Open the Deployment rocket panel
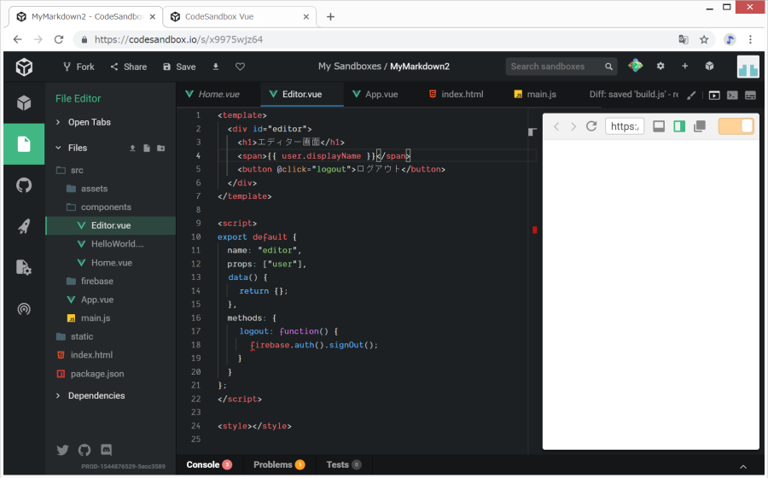Screen dimensions: 768x478 (24, 226)
